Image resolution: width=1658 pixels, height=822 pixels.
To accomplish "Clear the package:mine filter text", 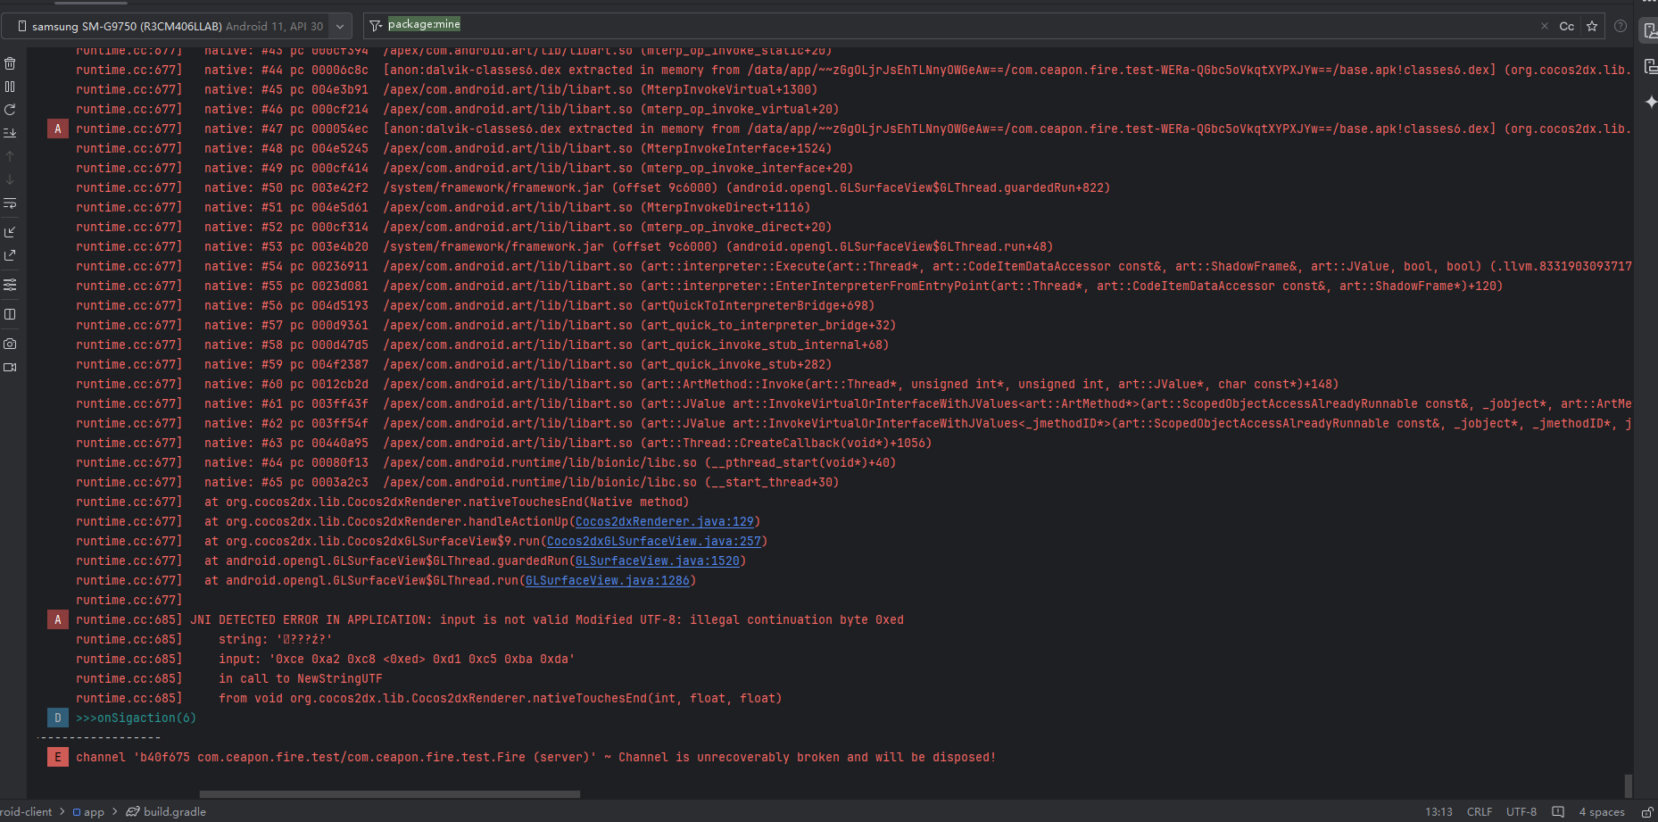I will pos(1545,26).
